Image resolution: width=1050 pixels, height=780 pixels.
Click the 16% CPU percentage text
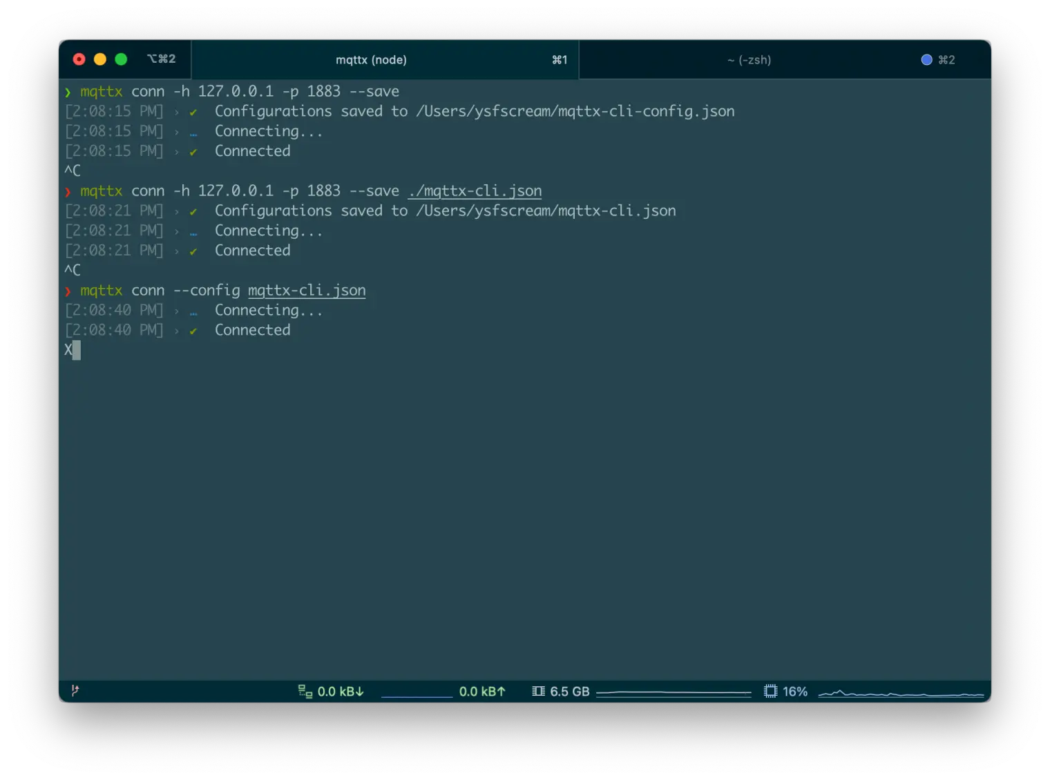tap(795, 691)
